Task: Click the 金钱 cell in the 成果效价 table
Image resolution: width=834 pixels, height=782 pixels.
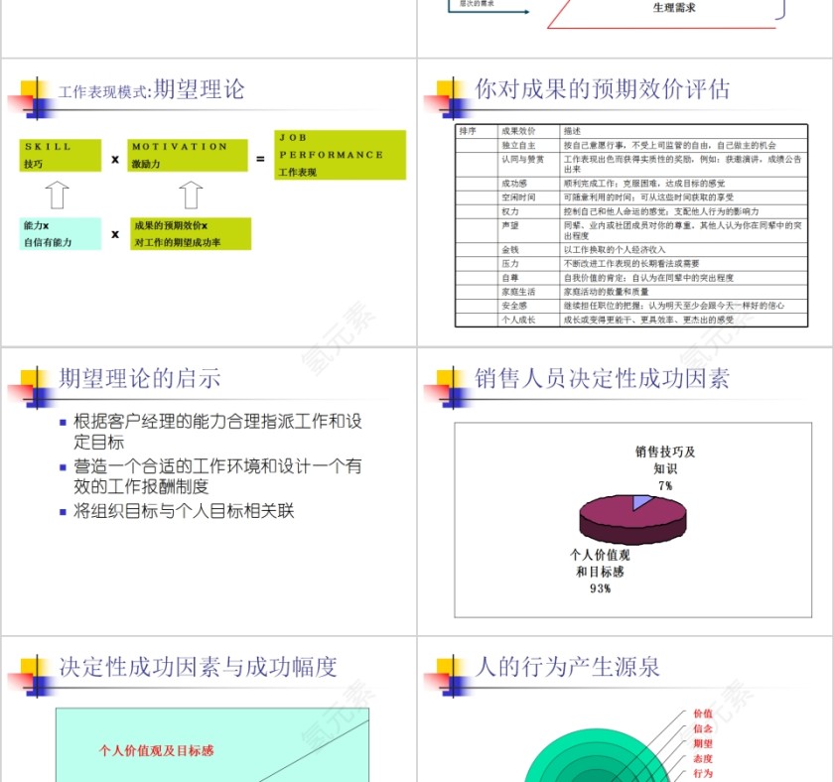Action: (x=508, y=251)
